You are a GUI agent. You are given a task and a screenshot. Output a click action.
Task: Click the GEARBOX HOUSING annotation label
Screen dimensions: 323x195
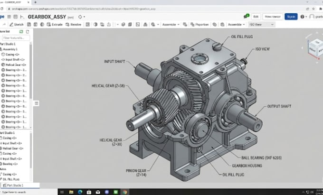247,166
